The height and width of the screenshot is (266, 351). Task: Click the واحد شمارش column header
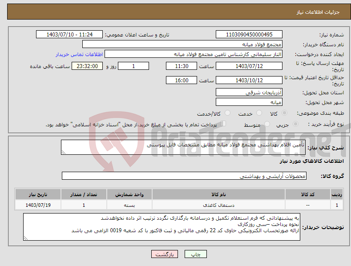[x=129, y=194]
